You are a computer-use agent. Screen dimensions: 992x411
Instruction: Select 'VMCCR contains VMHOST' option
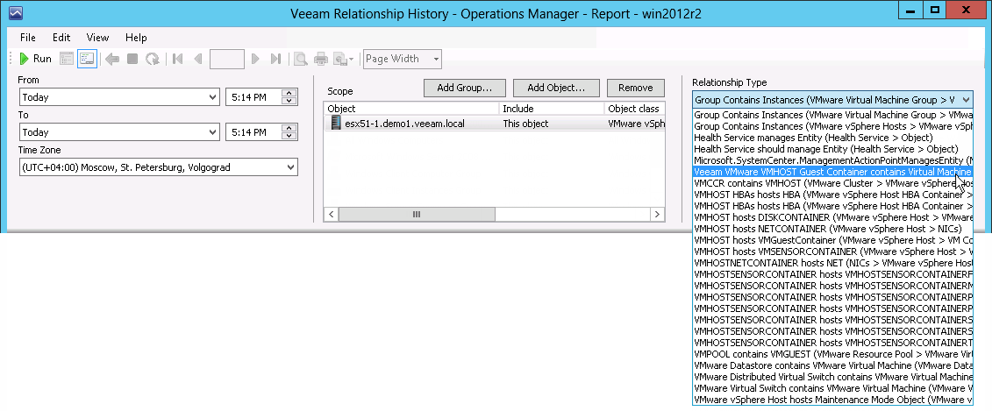pyautogui.click(x=832, y=183)
